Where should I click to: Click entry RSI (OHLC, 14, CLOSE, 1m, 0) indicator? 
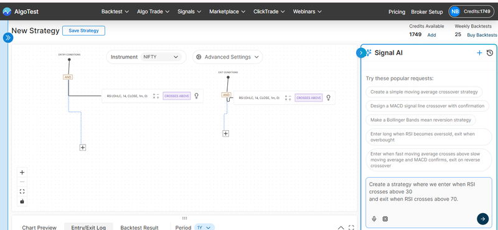pos(127,96)
